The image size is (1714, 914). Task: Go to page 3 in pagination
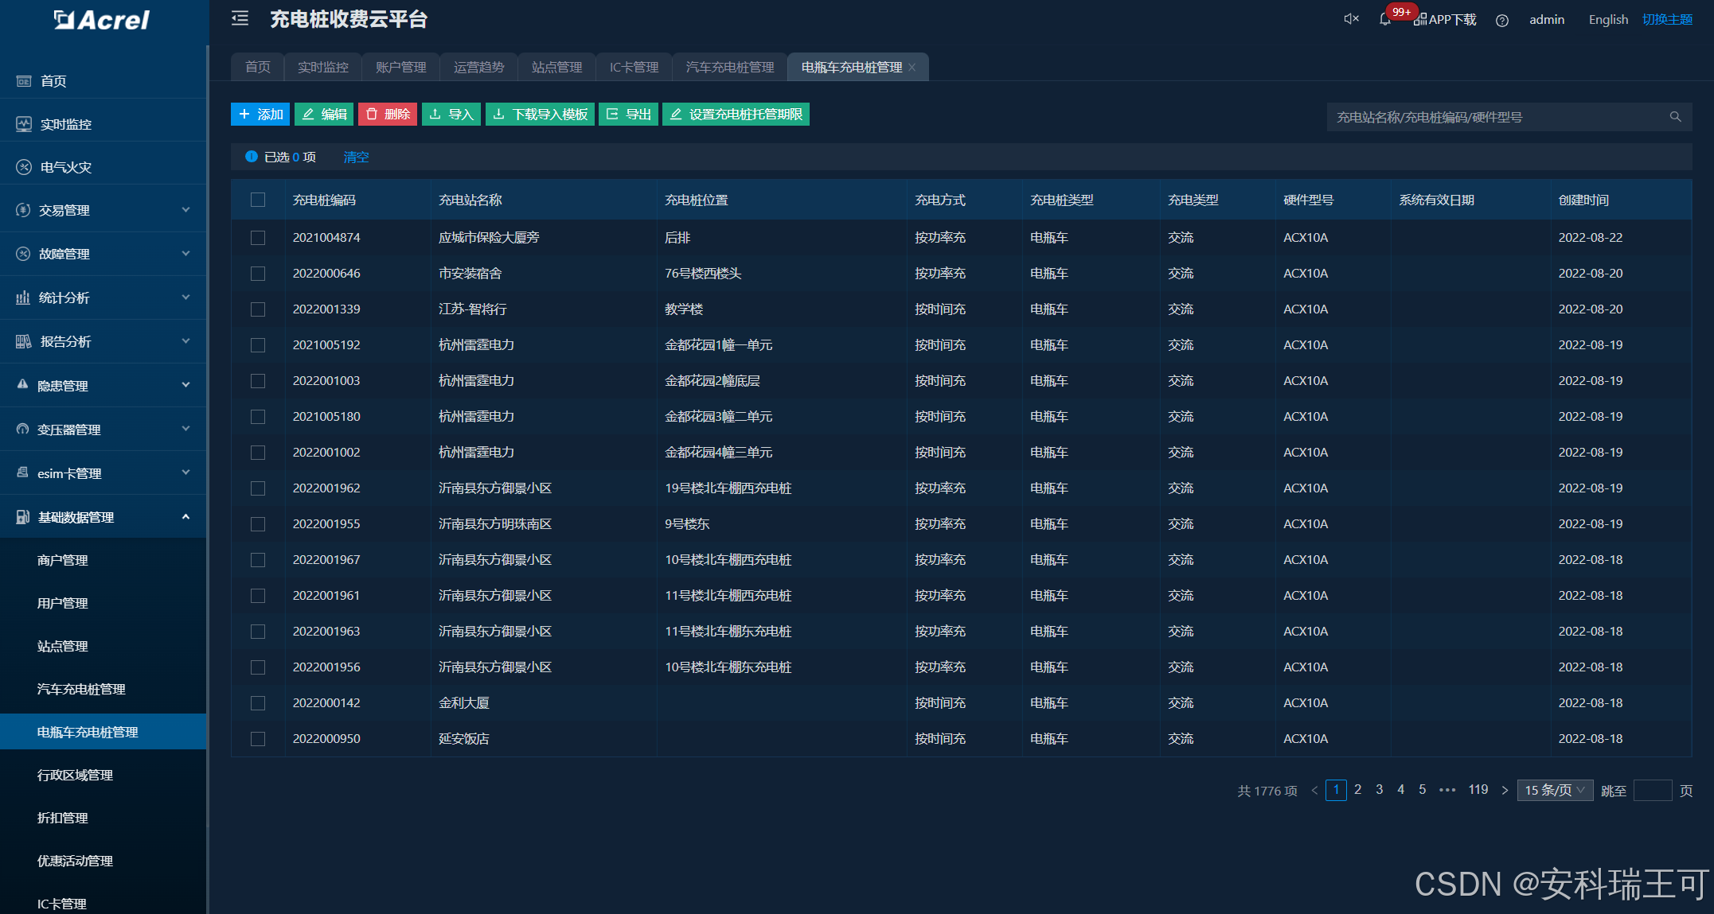click(x=1379, y=790)
